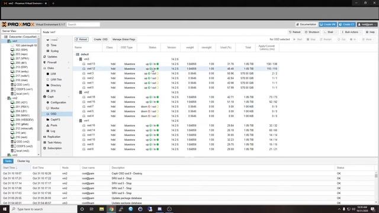Focus the Proxmox search field

83,24
